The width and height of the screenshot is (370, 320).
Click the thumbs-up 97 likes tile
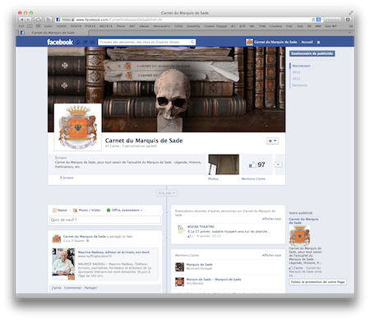[x=257, y=165]
